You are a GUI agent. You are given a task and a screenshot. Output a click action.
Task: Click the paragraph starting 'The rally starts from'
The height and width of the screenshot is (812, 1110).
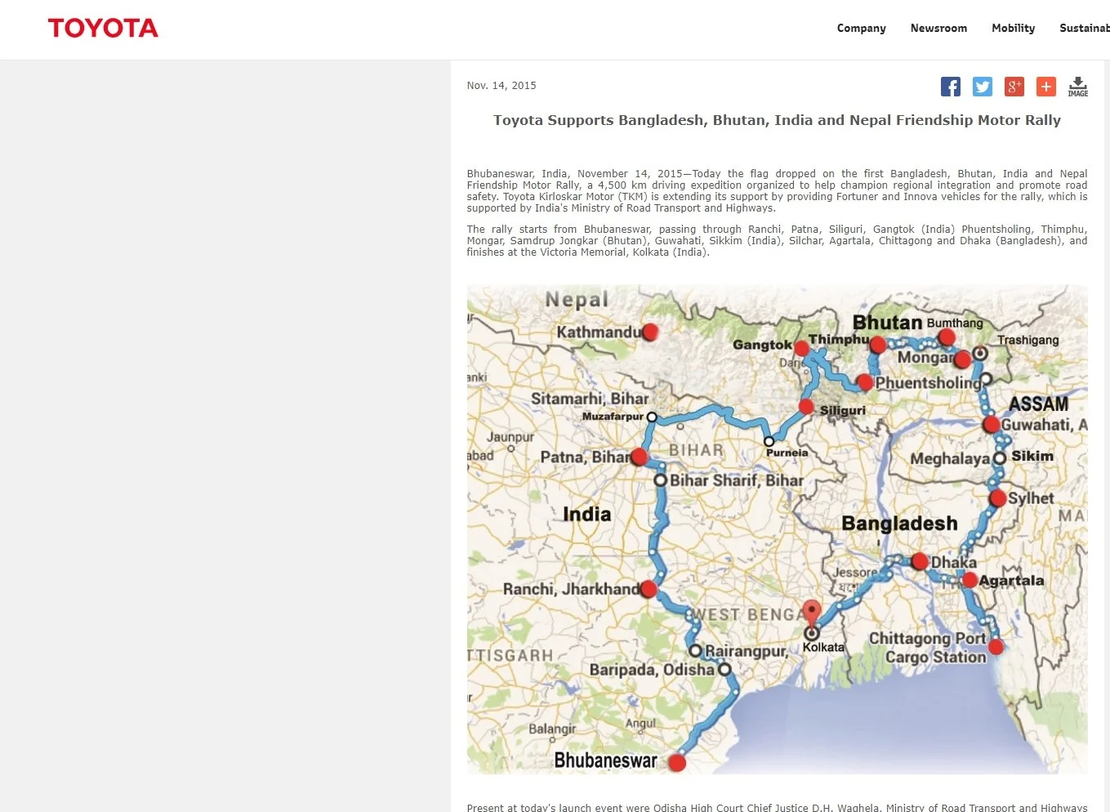(x=777, y=241)
